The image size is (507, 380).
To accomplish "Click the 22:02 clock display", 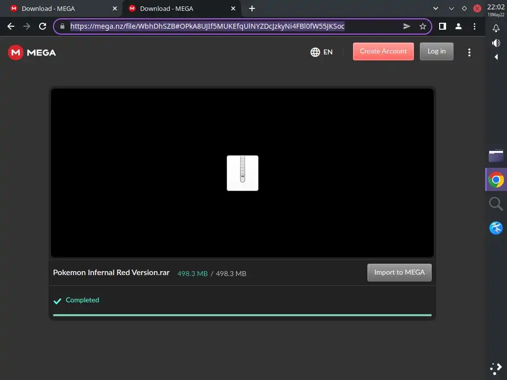I will click(496, 7).
